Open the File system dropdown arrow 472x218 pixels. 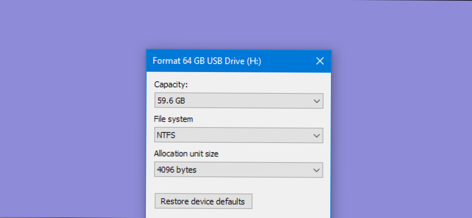point(317,136)
